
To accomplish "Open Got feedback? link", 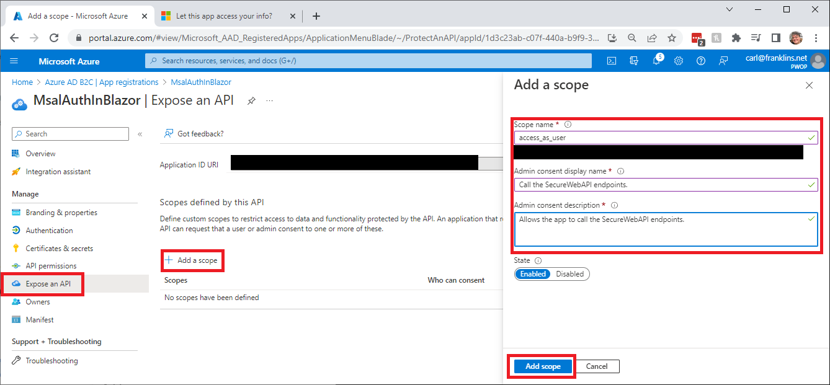I will point(194,133).
